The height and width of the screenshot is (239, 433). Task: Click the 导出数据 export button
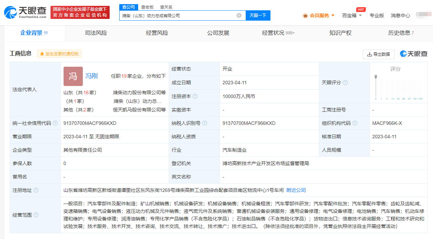coord(379,54)
